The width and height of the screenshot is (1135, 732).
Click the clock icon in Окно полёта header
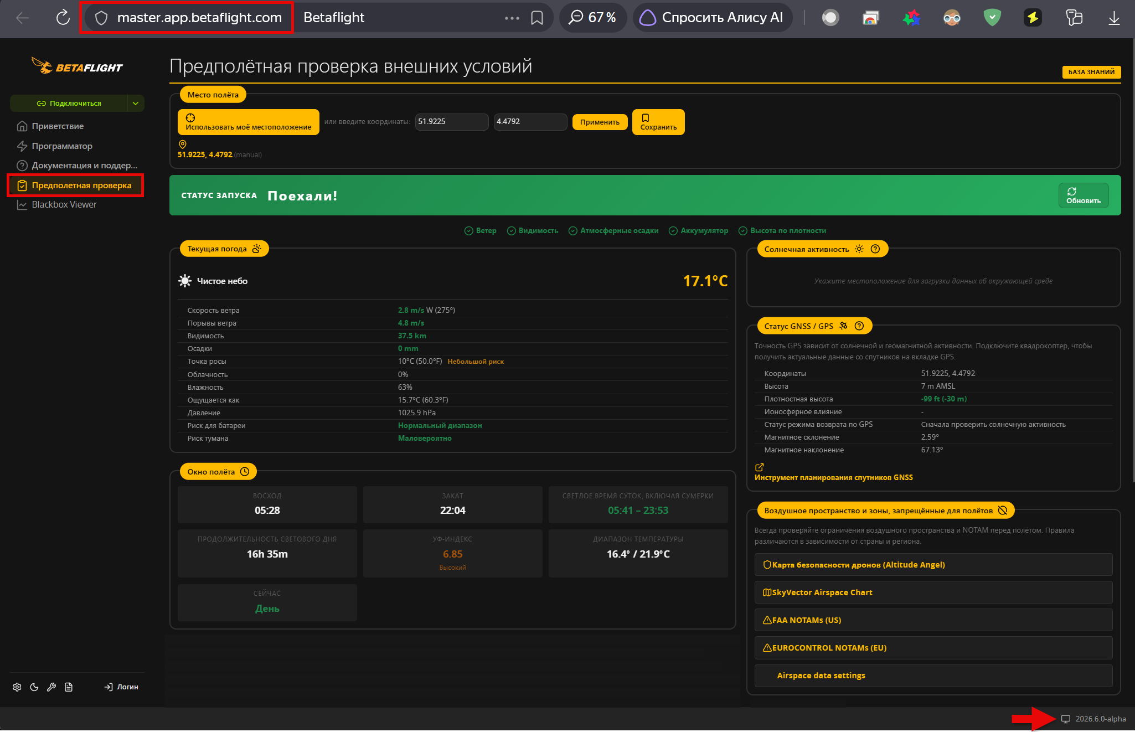[245, 472]
